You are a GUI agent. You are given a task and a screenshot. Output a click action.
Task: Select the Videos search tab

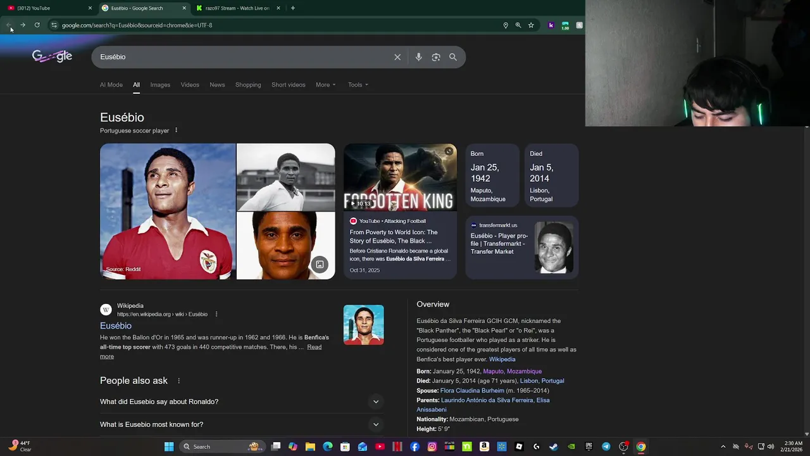click(x=190, y=85)
